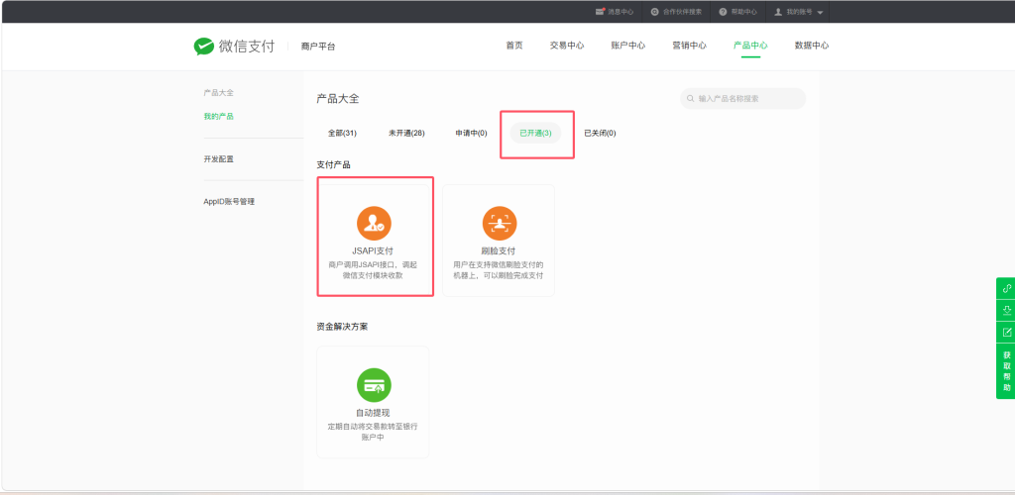
Task: Click the 合作伙伴搜索 text link
Action: pyautogui.click(x=682, y=12)
